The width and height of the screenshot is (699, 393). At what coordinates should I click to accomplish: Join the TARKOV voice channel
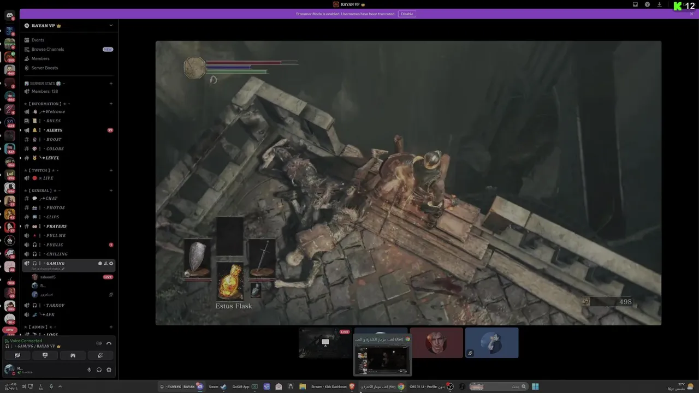pyautogui.click(x=68, y=305)
